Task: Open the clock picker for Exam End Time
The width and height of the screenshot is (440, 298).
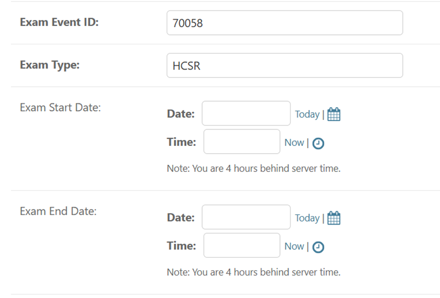Action: tap(318, 247)
